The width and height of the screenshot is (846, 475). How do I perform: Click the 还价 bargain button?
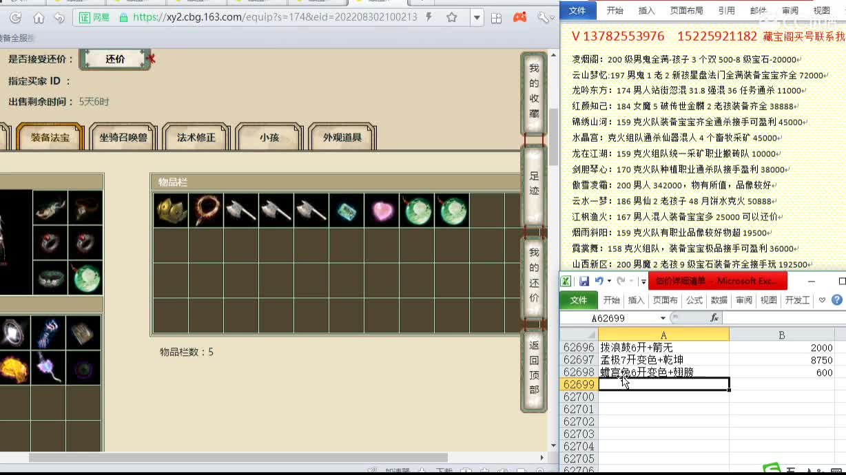115,59
